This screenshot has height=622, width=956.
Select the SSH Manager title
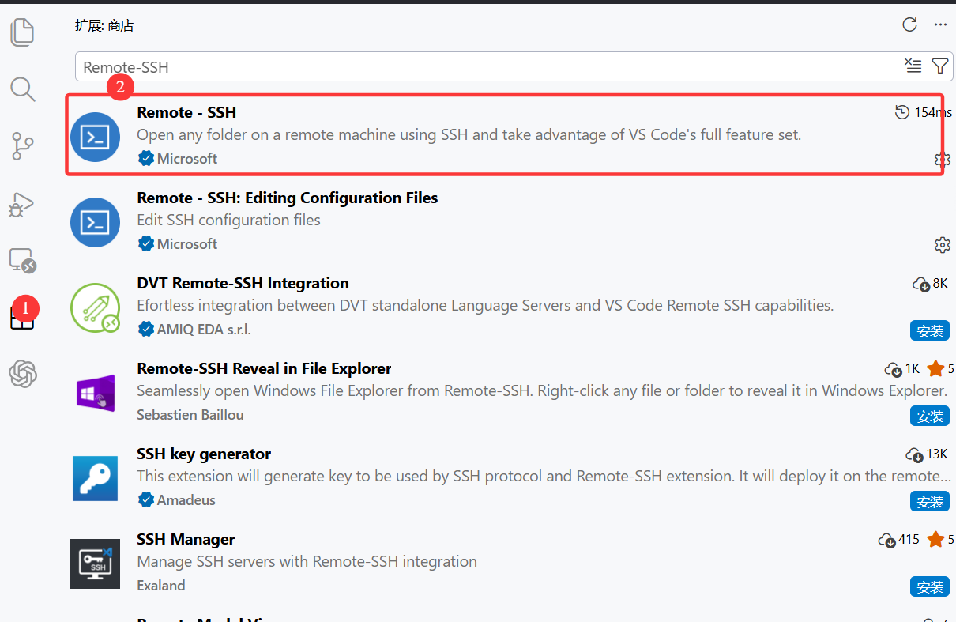click(x=186, y=539)
